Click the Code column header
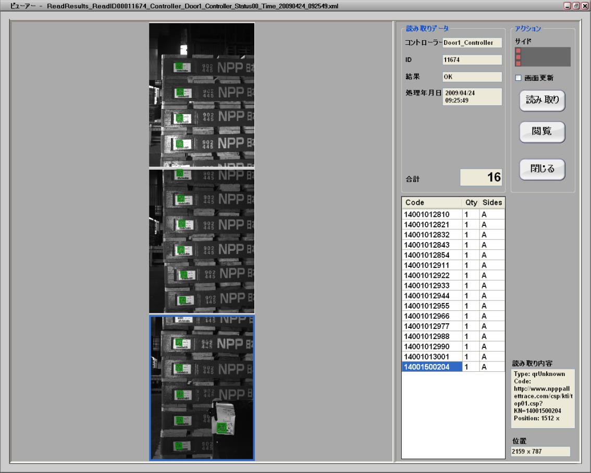 tap(432, 202)
